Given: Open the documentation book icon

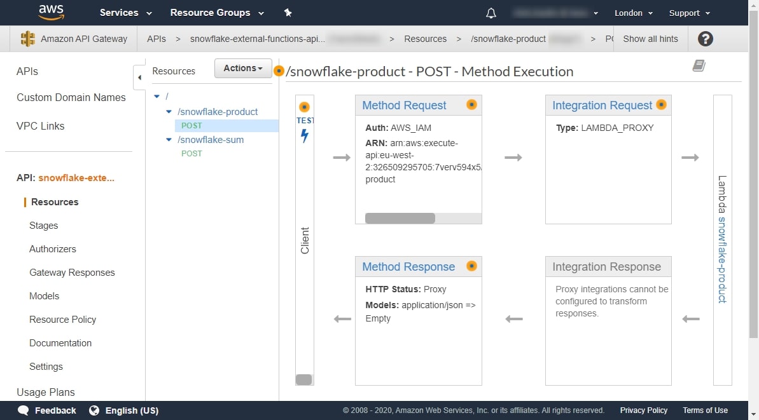Looking at the screenshot, I should pos(699,65).
